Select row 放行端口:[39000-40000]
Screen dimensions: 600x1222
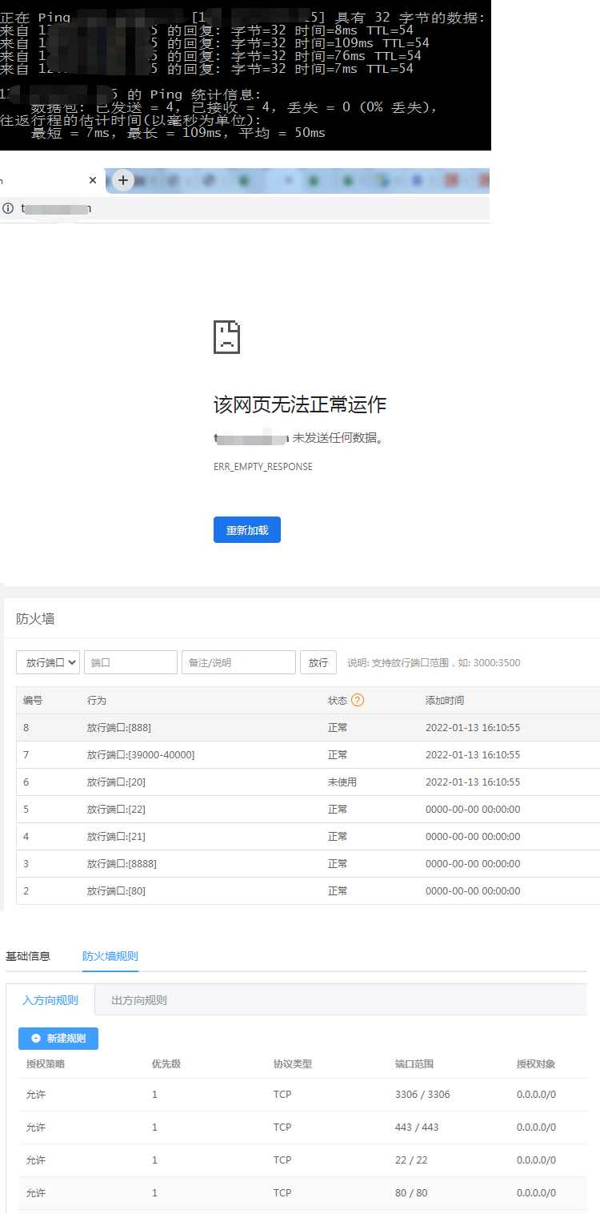(308, 755)
